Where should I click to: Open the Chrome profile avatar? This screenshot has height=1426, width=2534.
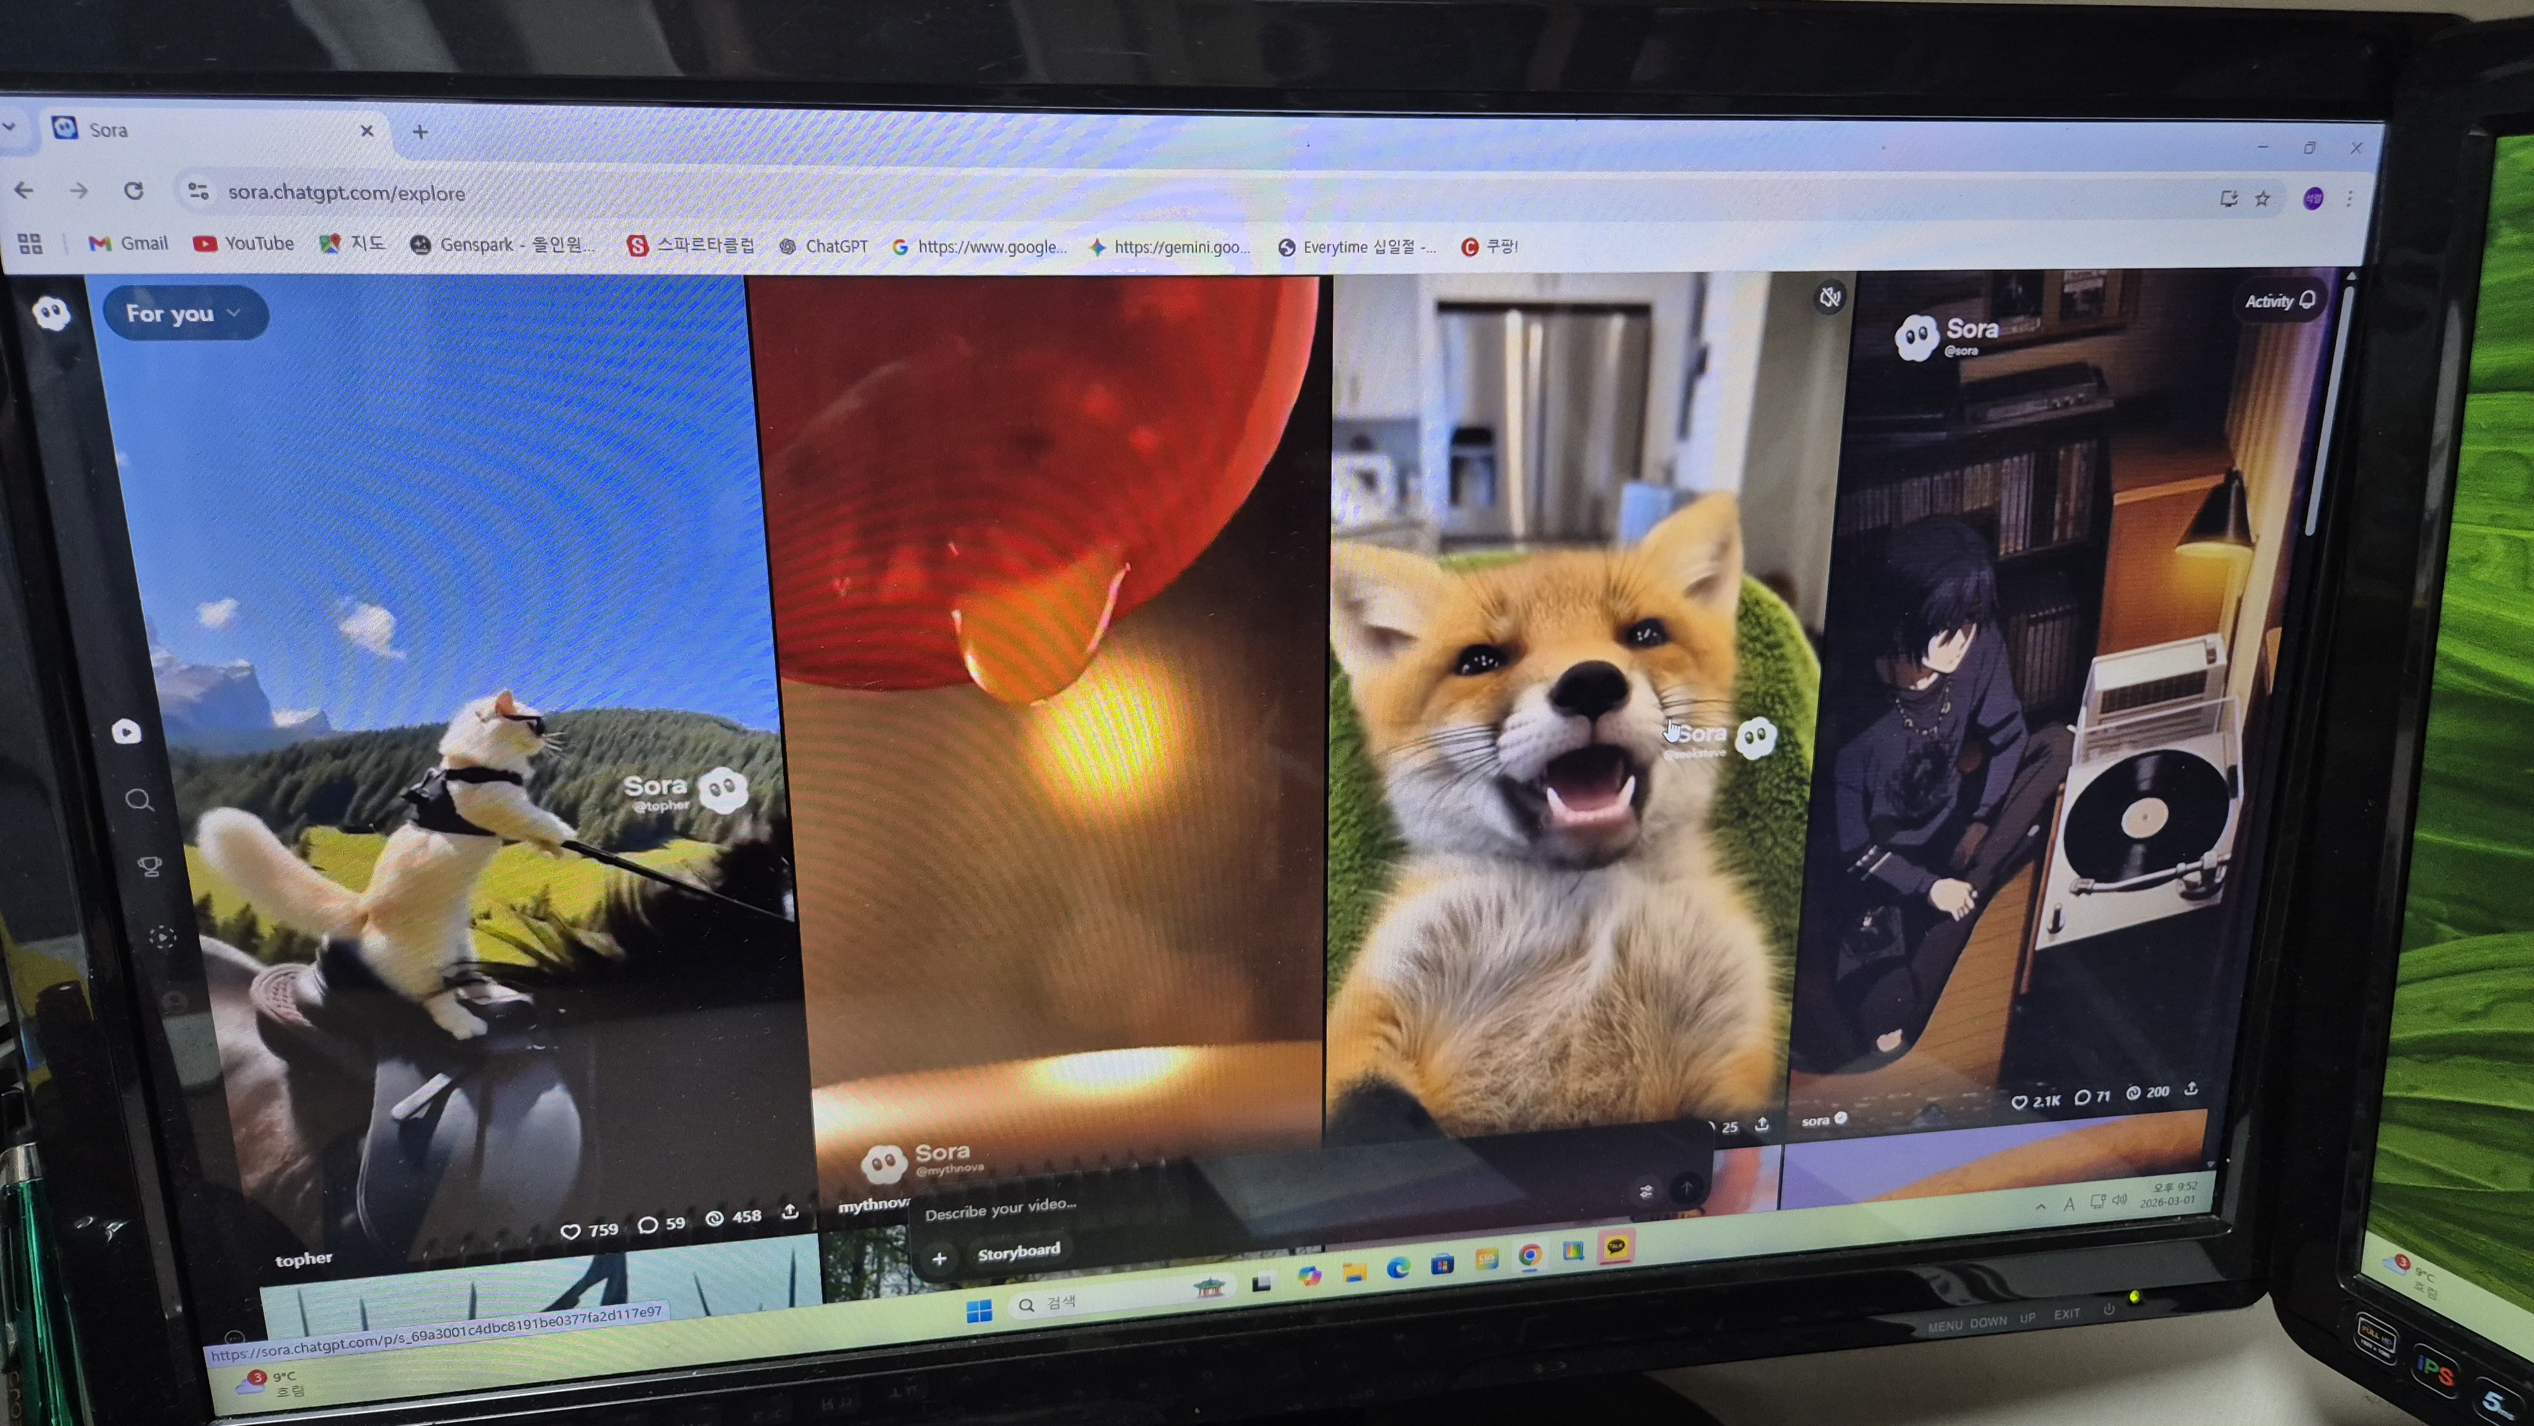pos(2313,199)
